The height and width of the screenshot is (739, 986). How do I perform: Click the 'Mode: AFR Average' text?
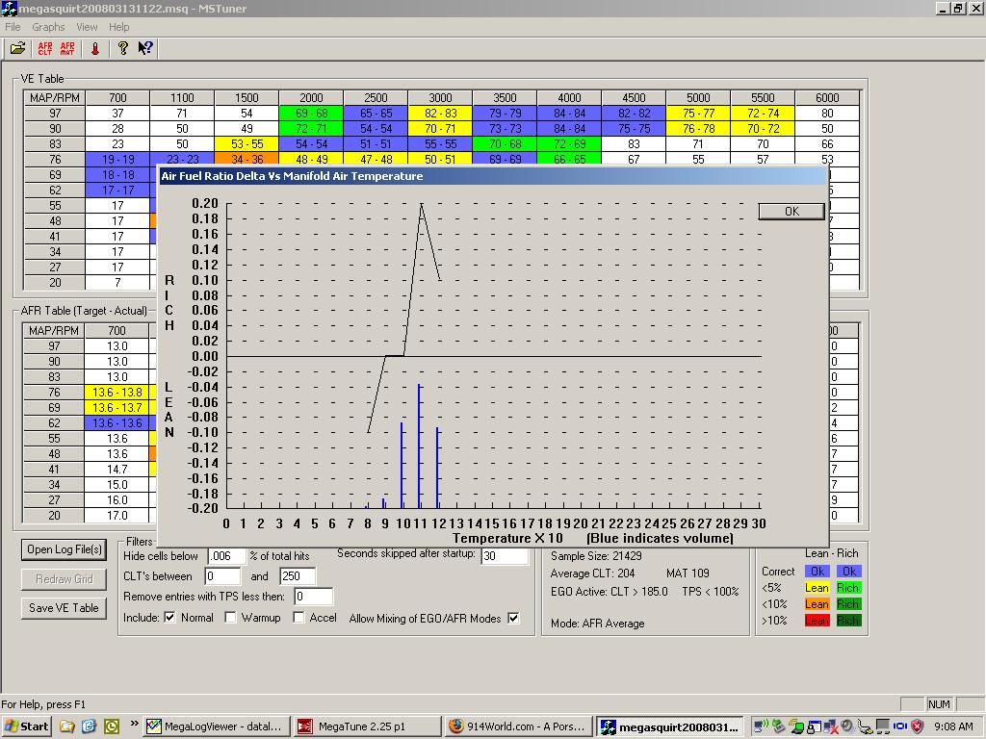click(597, 624)
